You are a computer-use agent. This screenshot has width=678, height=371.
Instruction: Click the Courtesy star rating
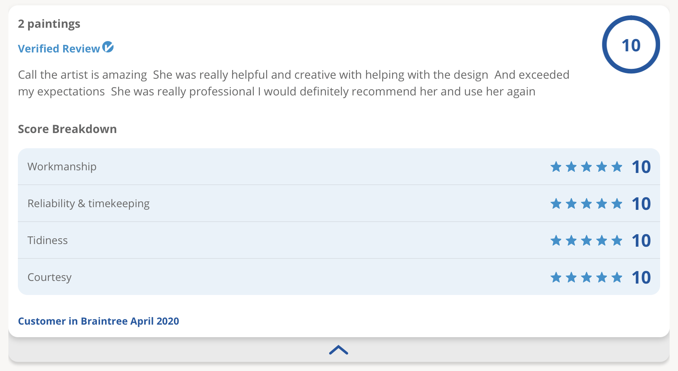(586, 277)
